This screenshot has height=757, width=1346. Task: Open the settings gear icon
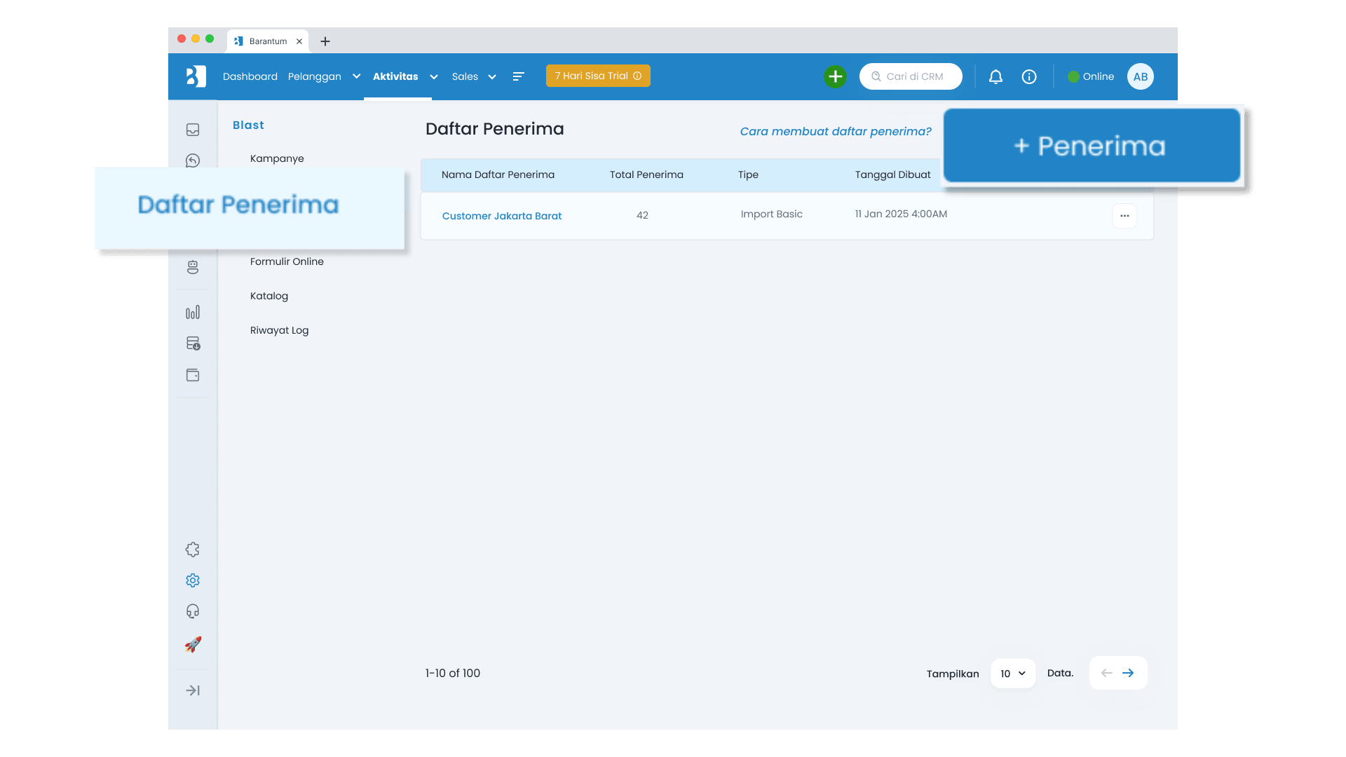pos(192,580)
